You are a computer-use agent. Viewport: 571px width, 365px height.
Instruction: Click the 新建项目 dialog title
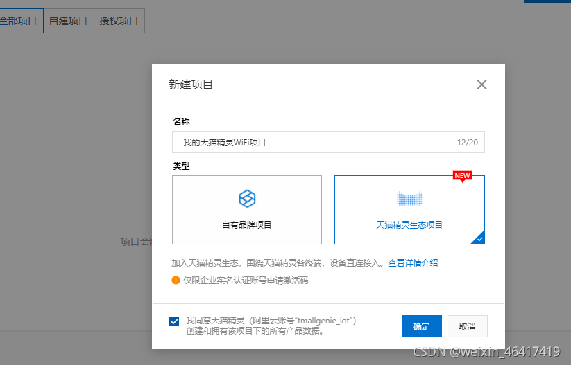(x=191, y=84)
